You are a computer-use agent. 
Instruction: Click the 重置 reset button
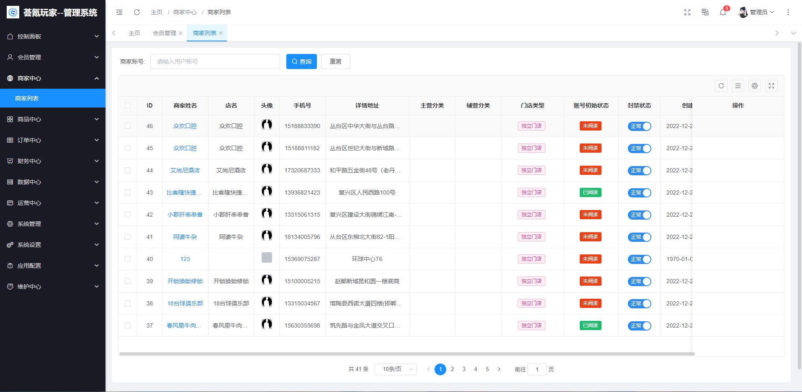click(336, 61)
